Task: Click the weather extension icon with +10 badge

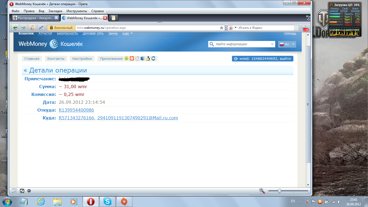Action: click(305, 28)
